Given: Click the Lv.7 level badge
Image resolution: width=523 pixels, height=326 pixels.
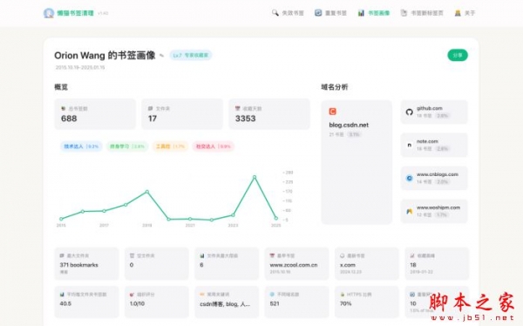Looking at the screenshot, I should (x=191, y=56).
